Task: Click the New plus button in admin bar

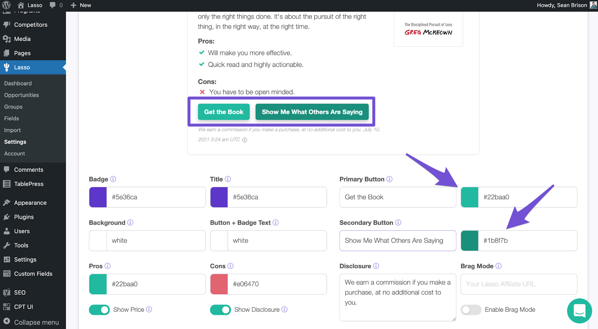Action: coord(81,5)
